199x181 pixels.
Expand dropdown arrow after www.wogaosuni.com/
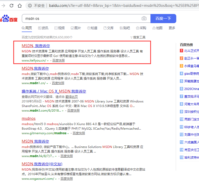tap(56, 179)
